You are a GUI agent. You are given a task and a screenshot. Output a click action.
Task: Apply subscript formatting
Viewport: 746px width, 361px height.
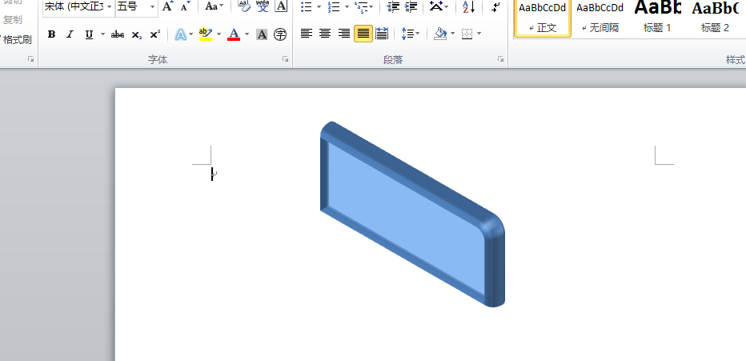coord(137,34)
